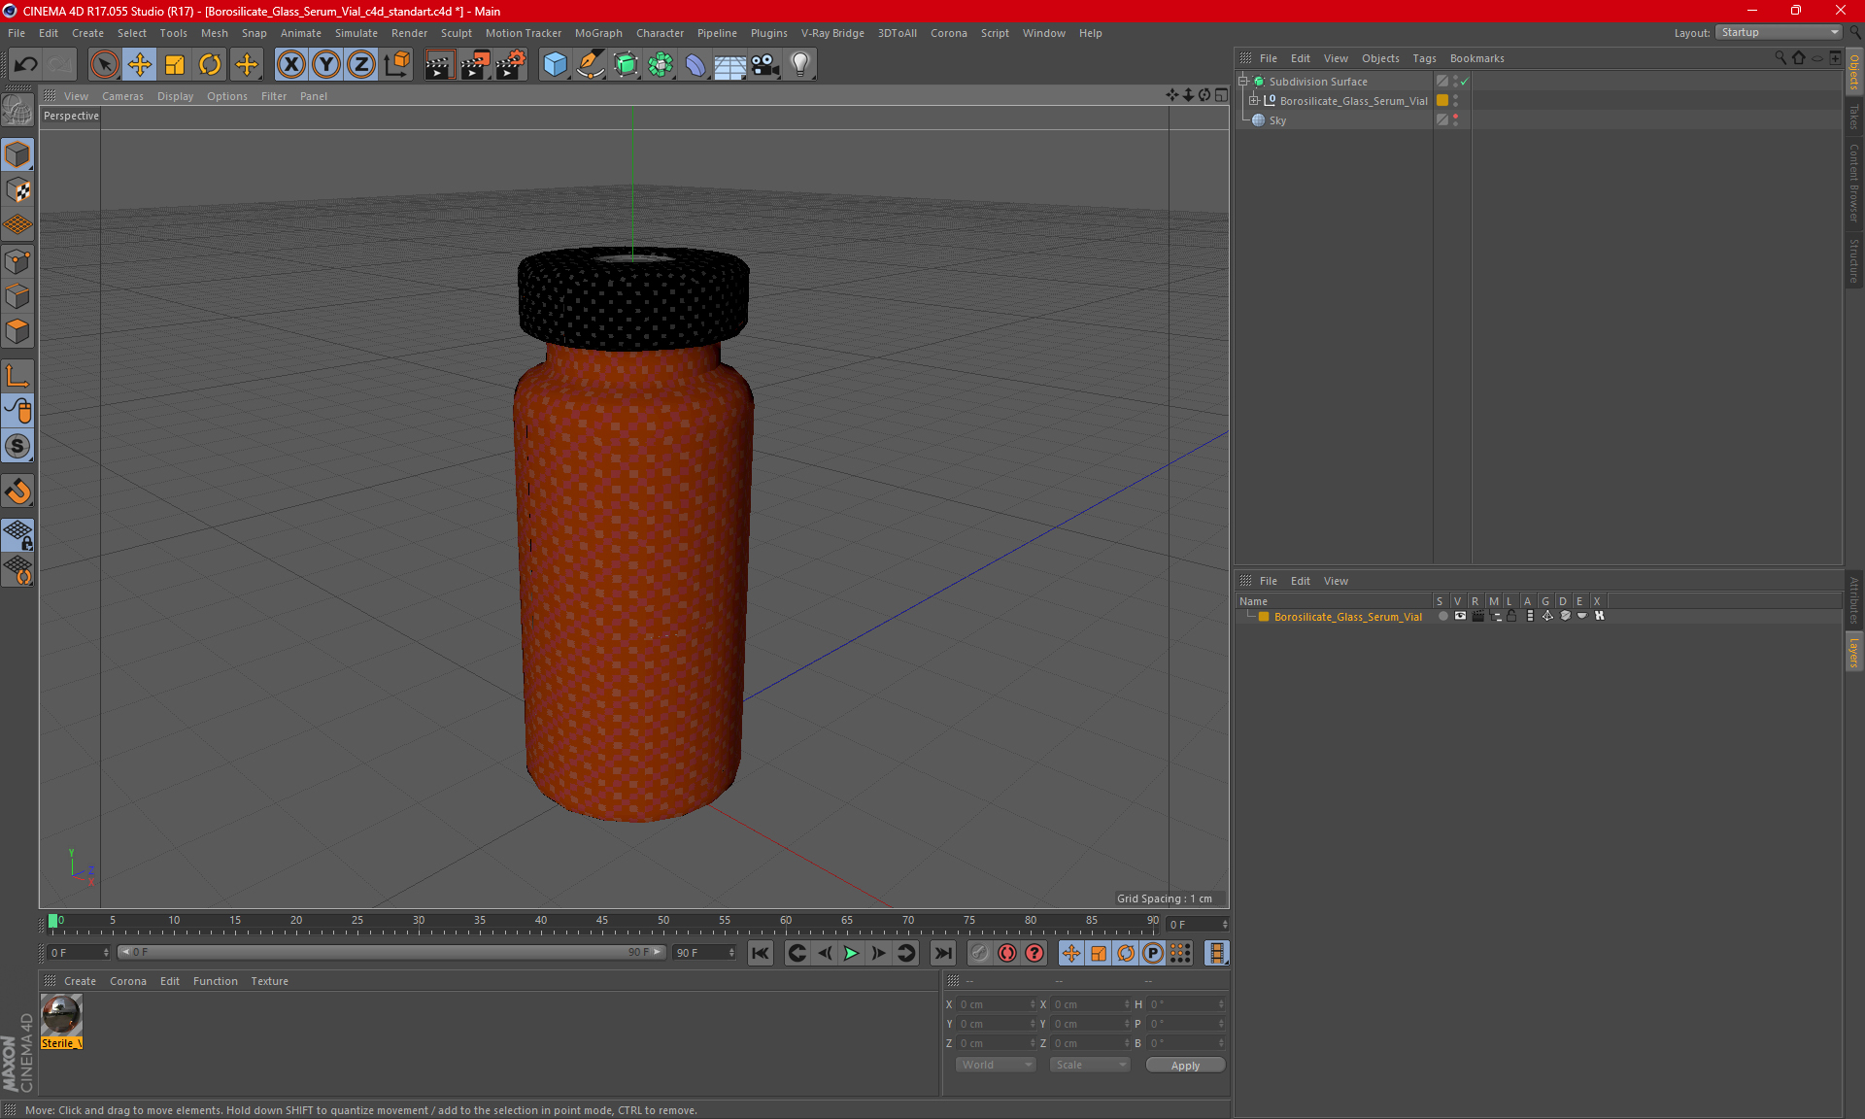The image size is (1865, 1119).
Task: Click the Locked Workplane icon
Action: click(17, 534)
